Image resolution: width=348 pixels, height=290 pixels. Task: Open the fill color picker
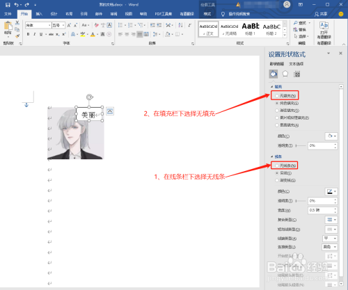pyautogui.click(x=331, y=136)
